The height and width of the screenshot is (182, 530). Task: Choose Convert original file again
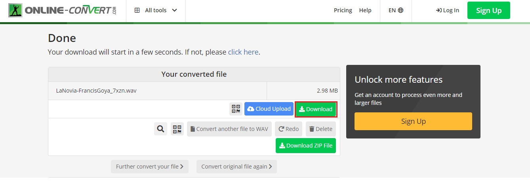(236, 167)
